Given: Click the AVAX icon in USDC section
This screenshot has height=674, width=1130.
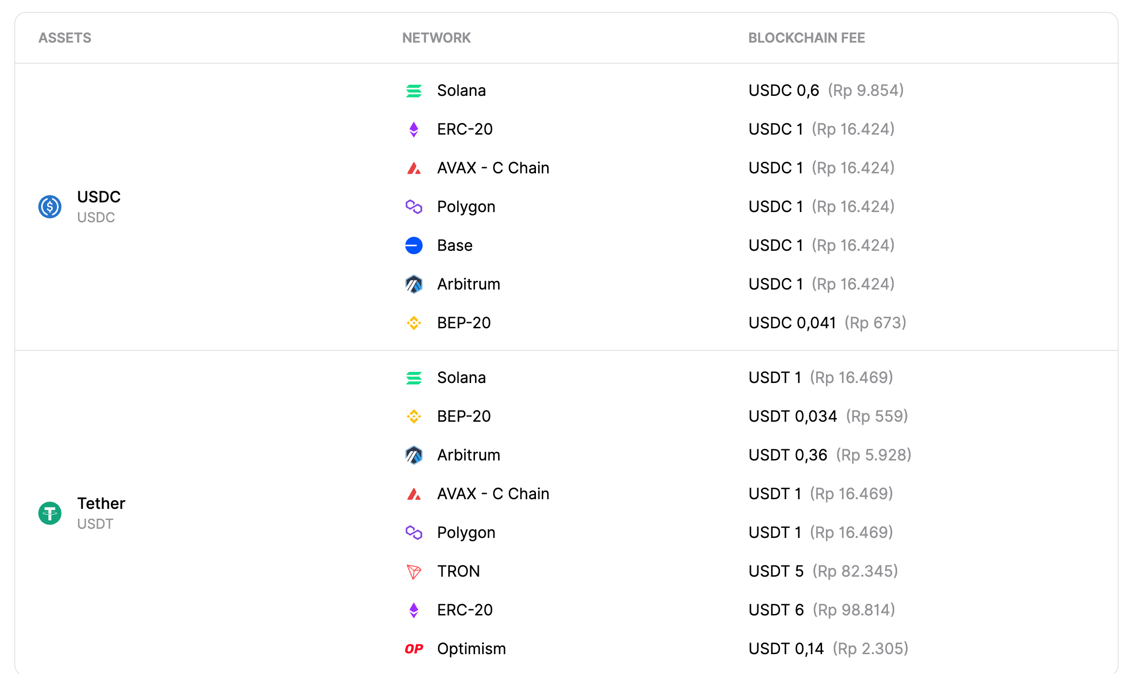Looking at the screenshot, I should pyautogui.click(x=414, y=168).
